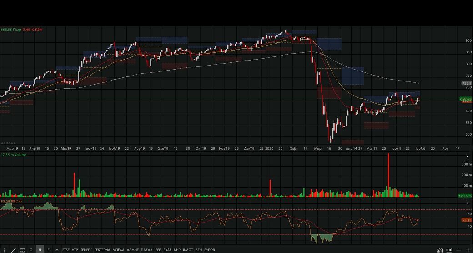Click the Ιουλ 6 date axis label
Viewport: 473px width, 253px height.
[421, 148]
